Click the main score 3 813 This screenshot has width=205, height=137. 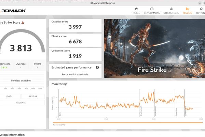click(x=21, y=48)
